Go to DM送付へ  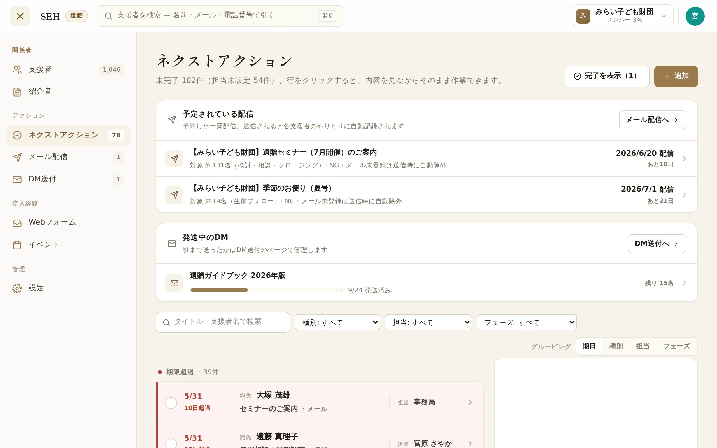click(x=657, y=244)
